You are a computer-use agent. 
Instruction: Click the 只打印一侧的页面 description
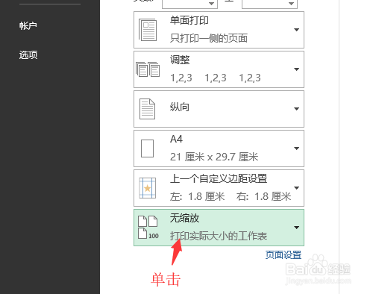[x=209, y=38]
